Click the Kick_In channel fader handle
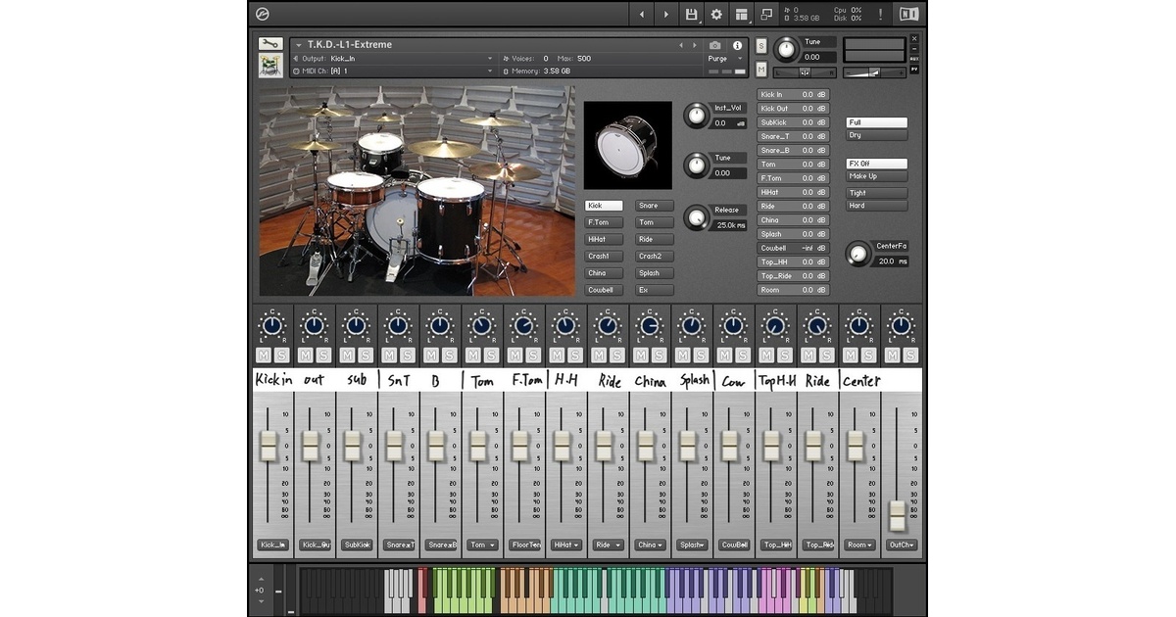 (x=269, y=446)
